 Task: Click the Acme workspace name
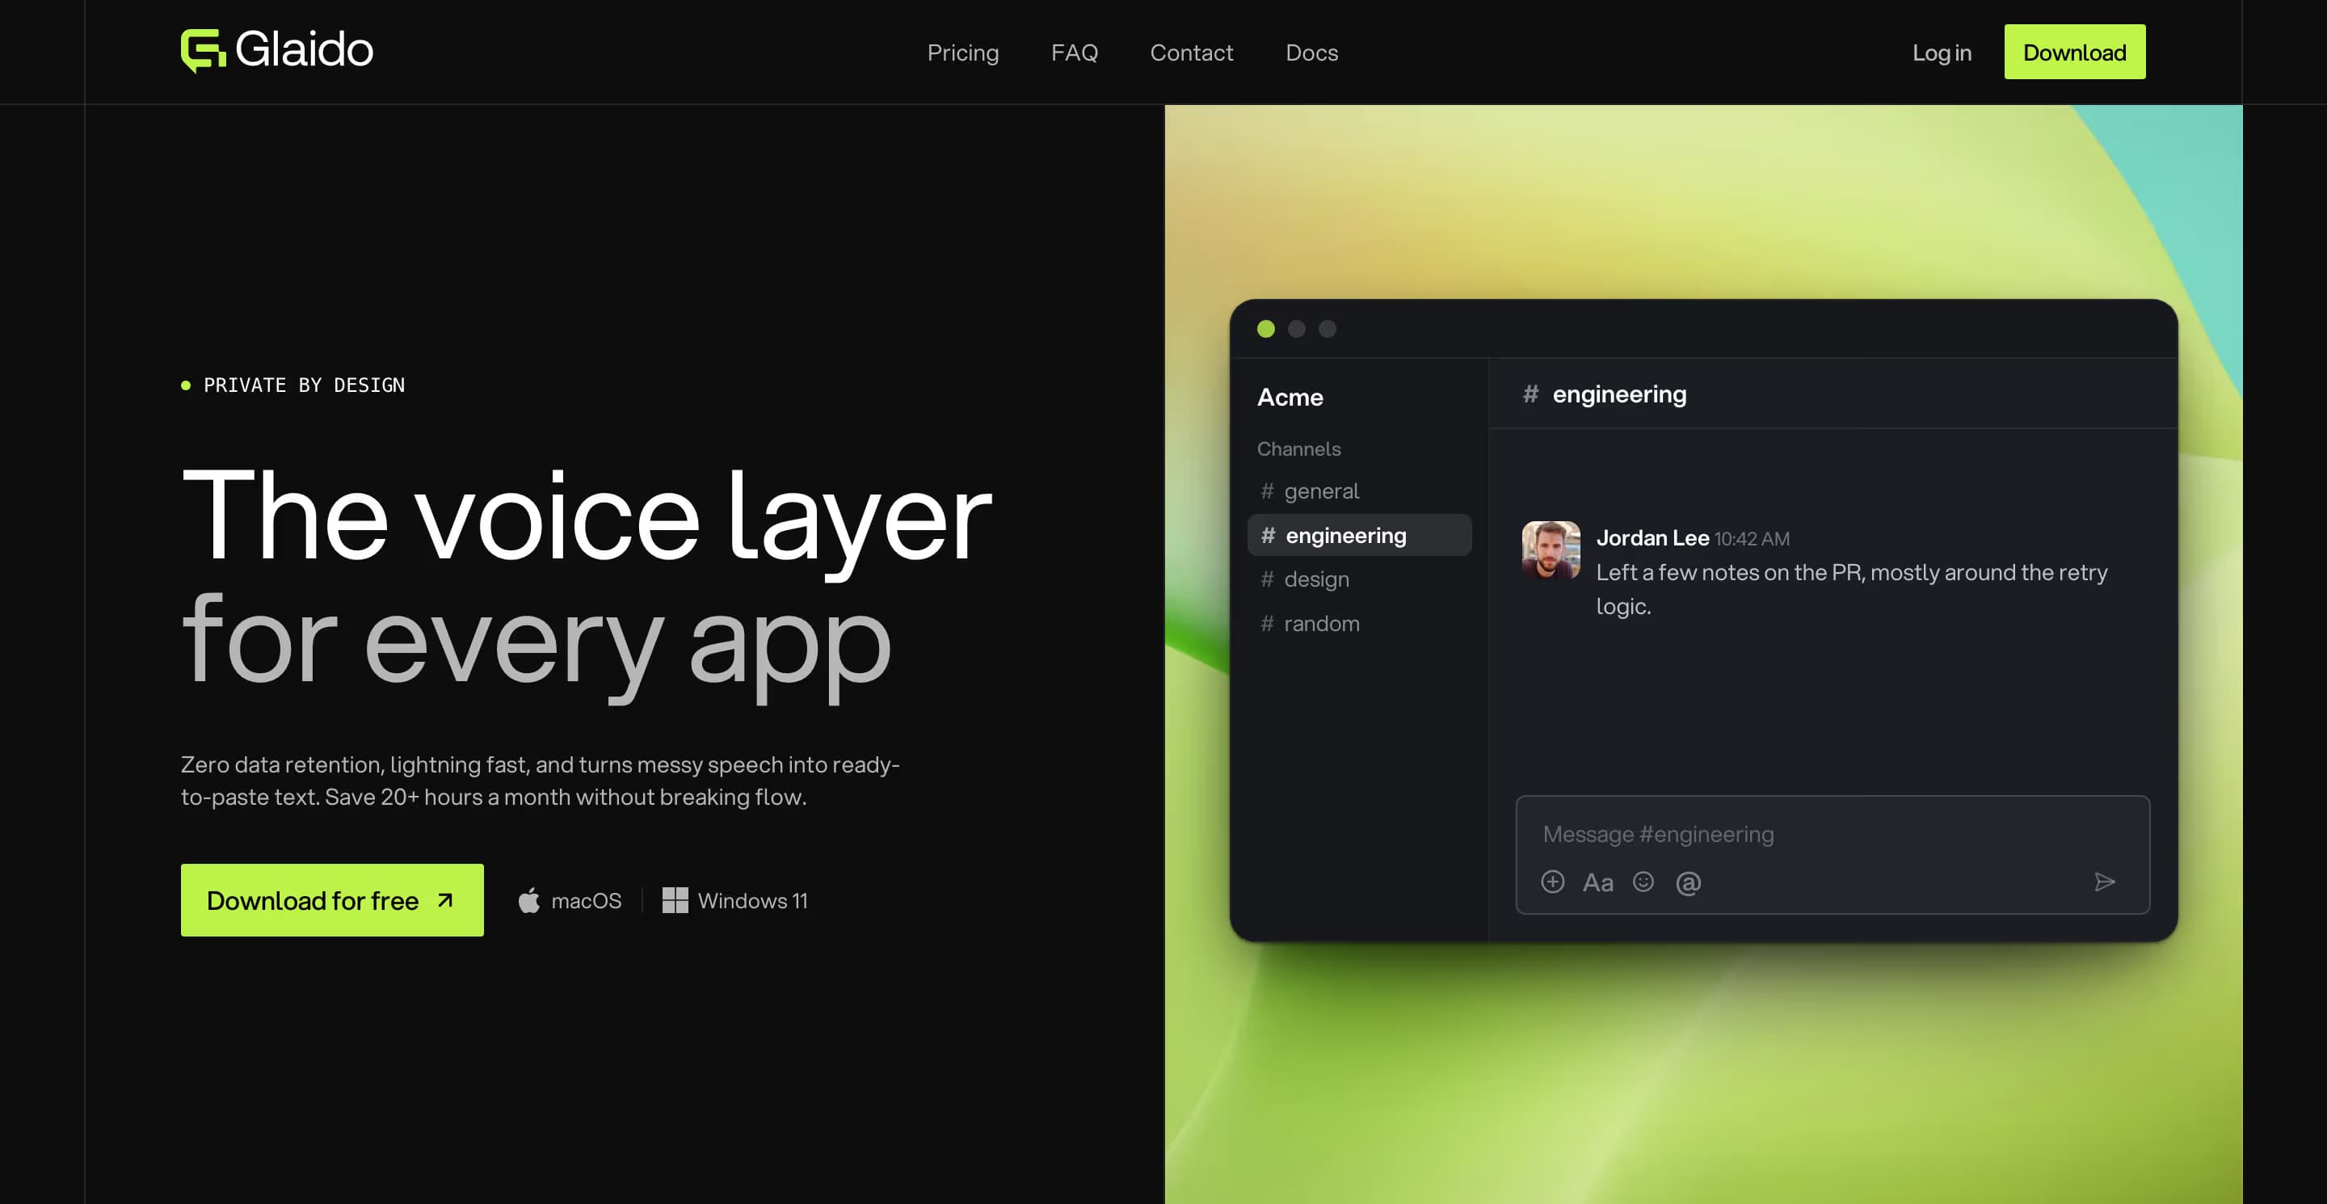click(x=1289, y=398)
